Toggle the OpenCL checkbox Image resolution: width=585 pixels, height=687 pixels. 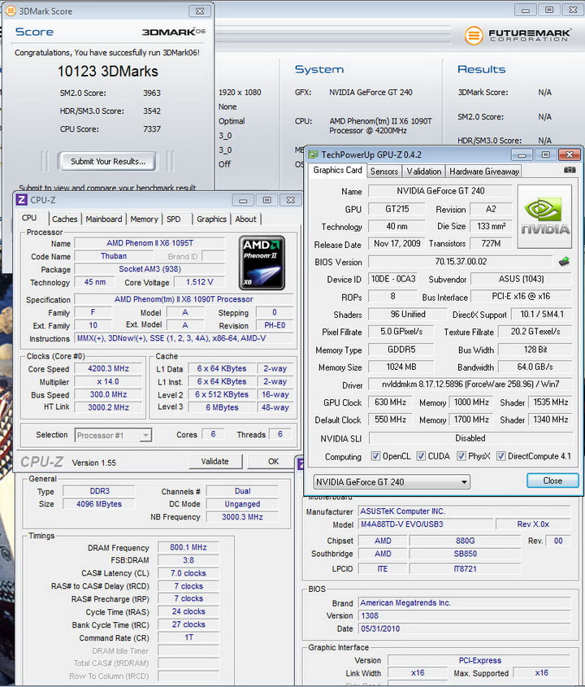[375, 456]
